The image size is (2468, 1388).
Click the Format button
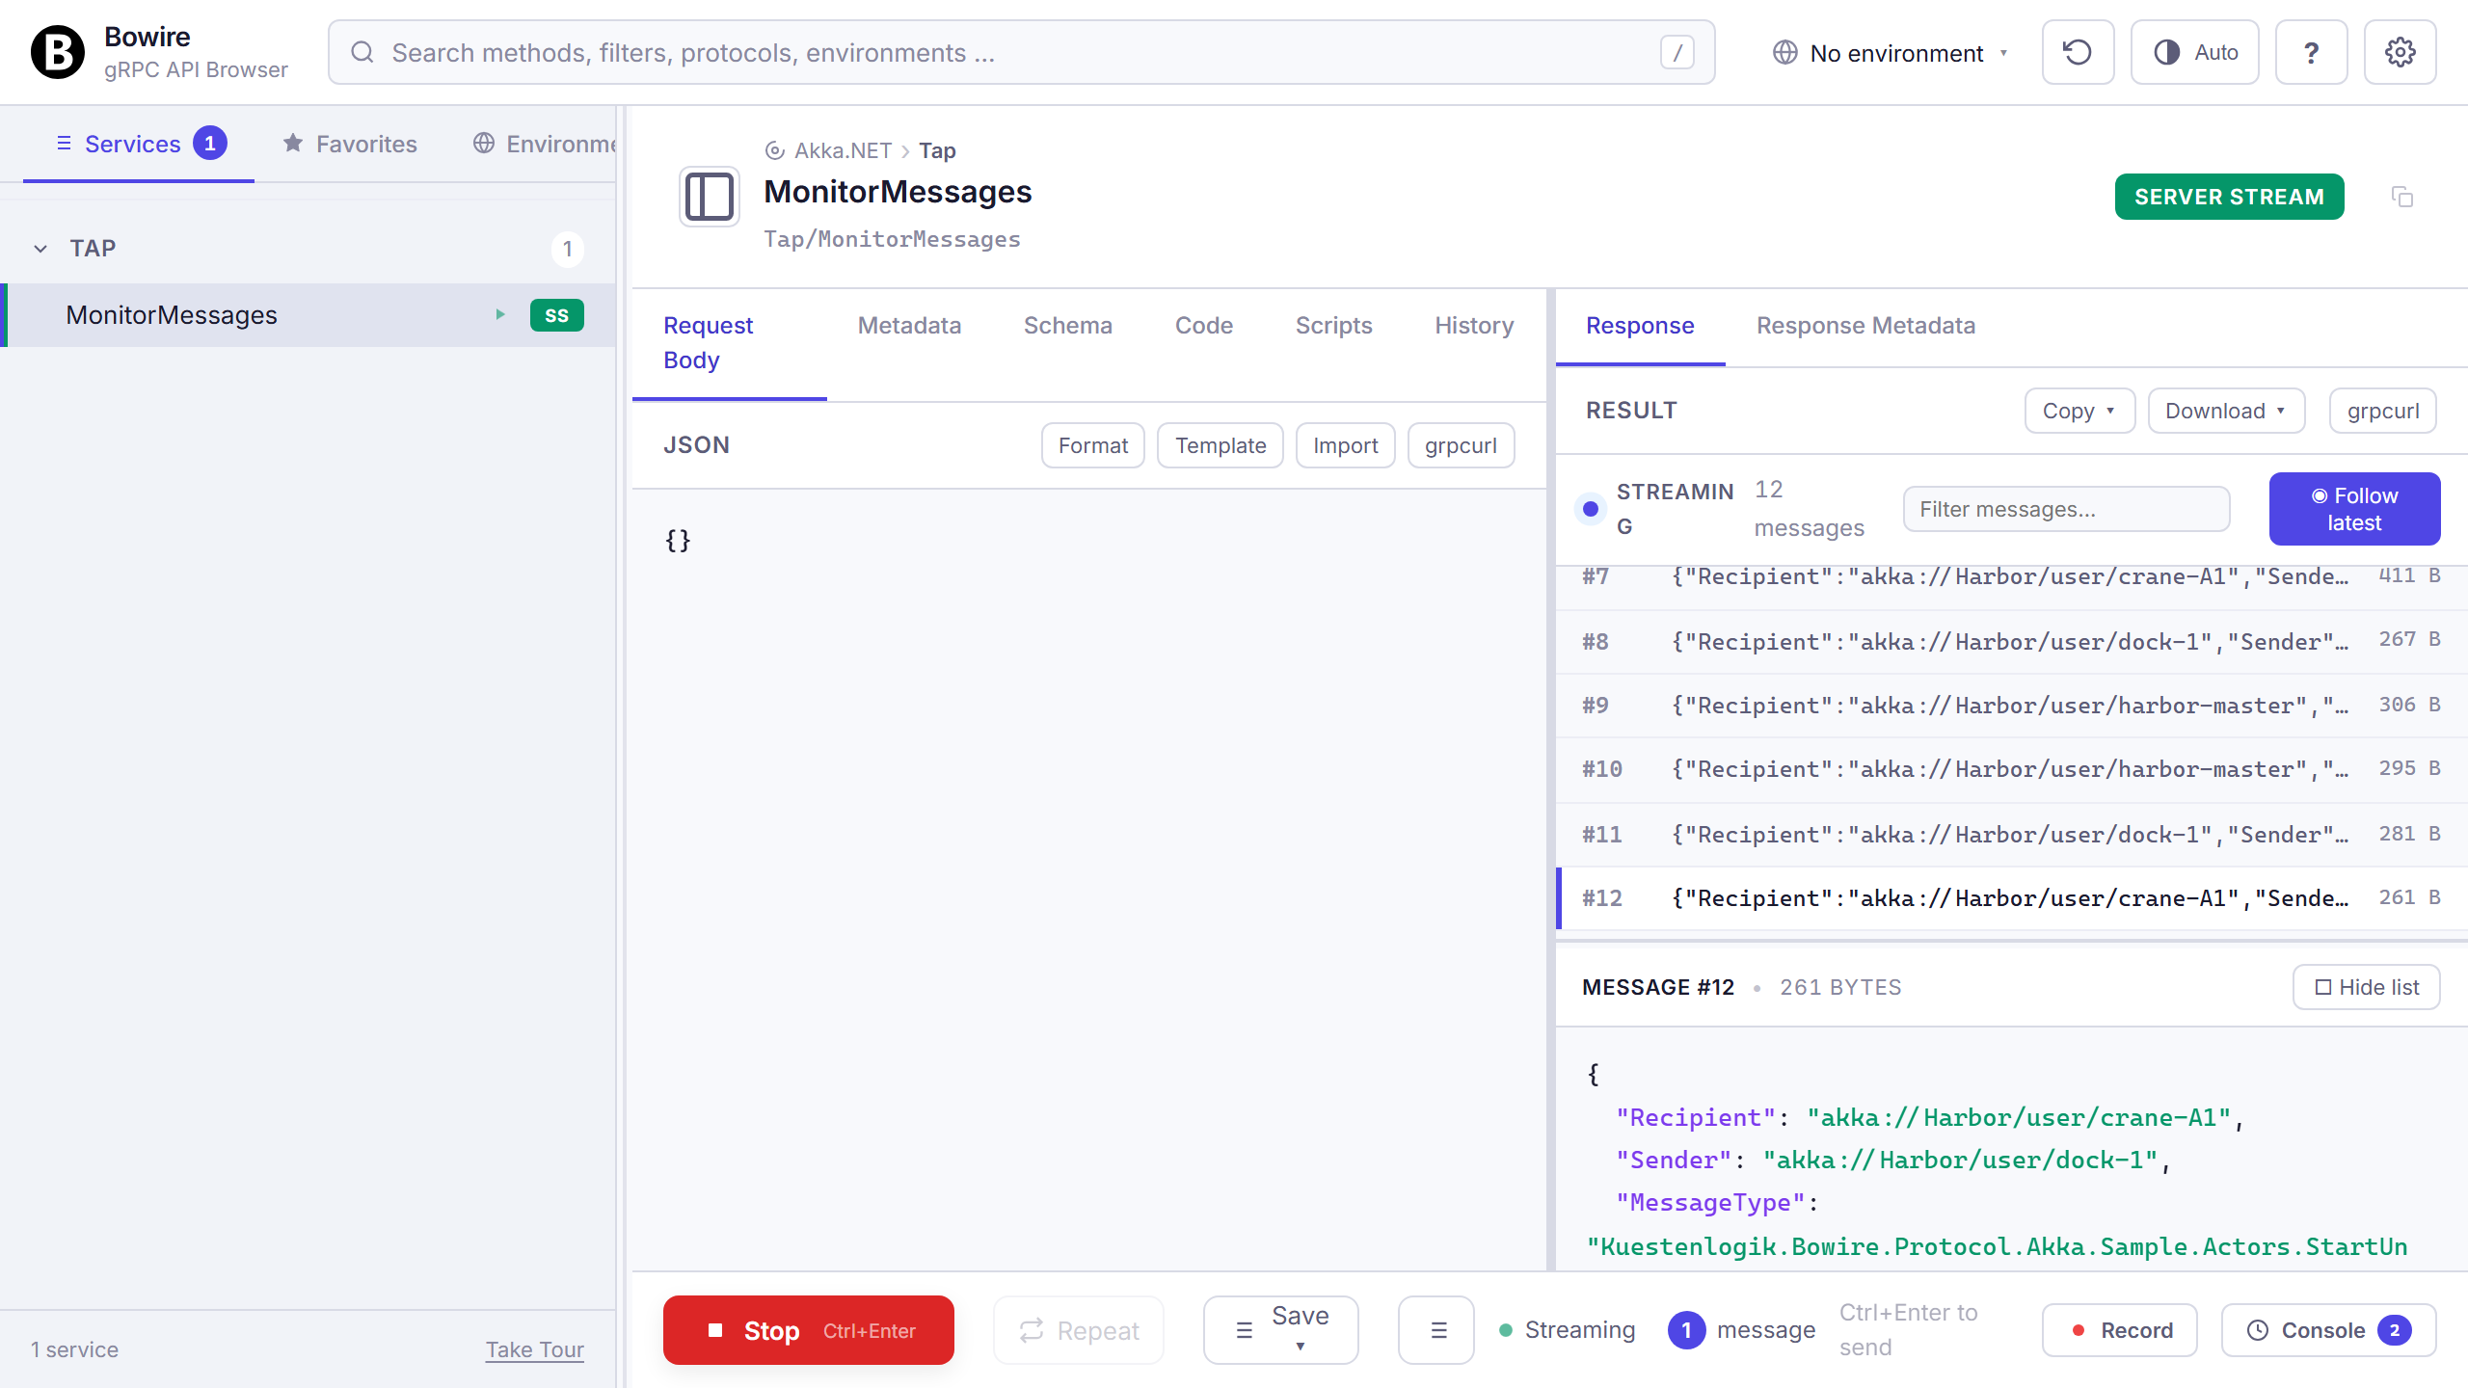1092,445
